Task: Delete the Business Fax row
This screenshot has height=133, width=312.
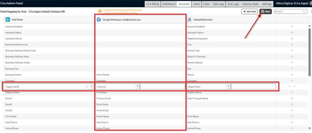Action: tap(292, 69)
